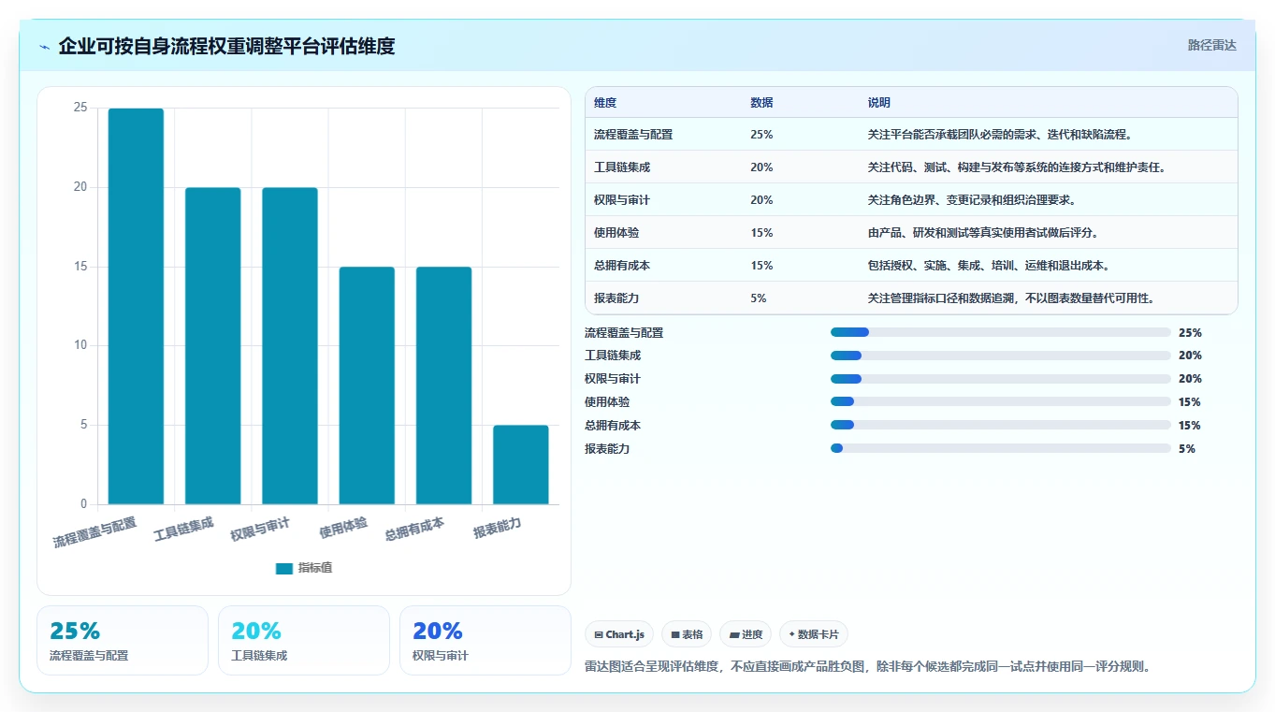Click the description starting 关注角色边界
Viewport: 1275px width, 712px height.
click(972, 200)
